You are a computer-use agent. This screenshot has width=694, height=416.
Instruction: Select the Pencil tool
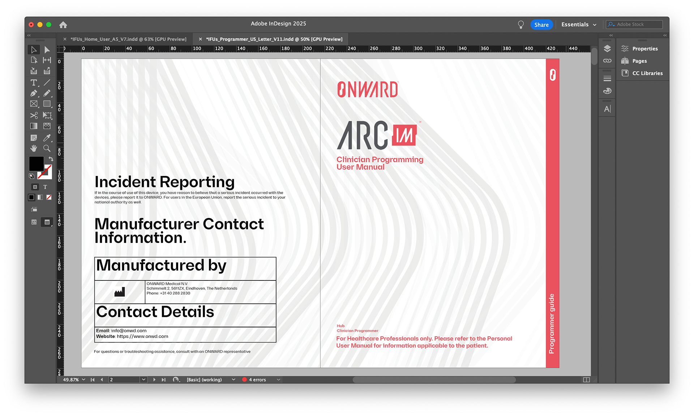(x=47, y=93)
